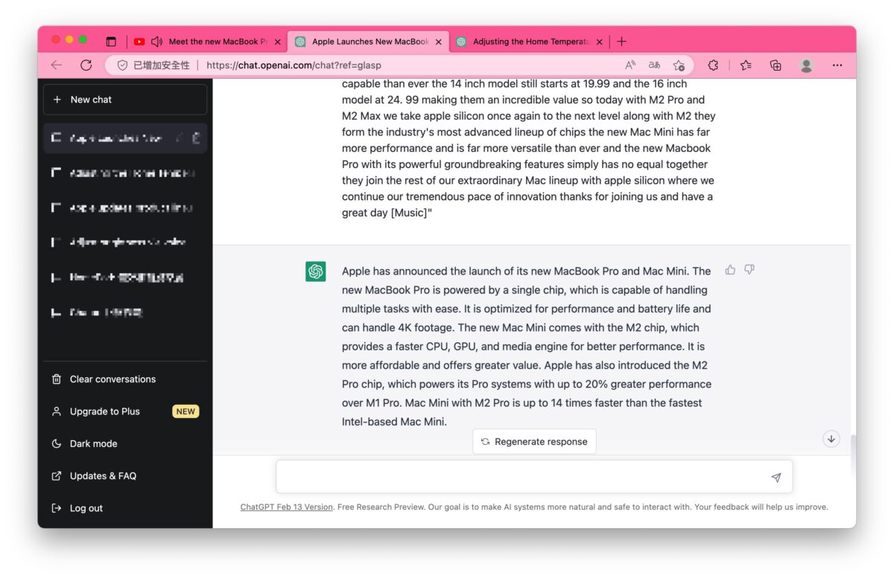Delete highlighted conversation with trash icon
Image resolution: width=894 pixels, height=578 pixels.
click(196, 138)
